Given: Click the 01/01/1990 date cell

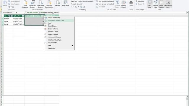Looking at the screenshot, I should click(x=19, y=19).
